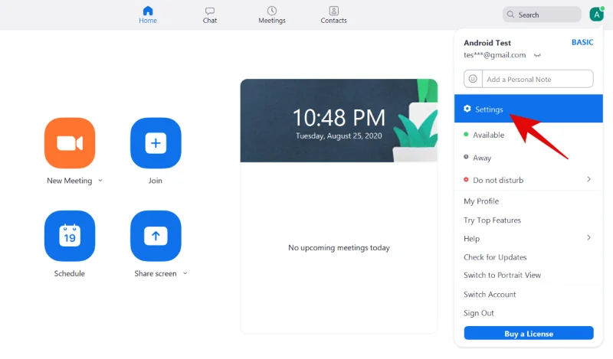This screenshot has width=613, height=359.
Task: Expand the Share screen dropdown arrow
Action: 185,274
